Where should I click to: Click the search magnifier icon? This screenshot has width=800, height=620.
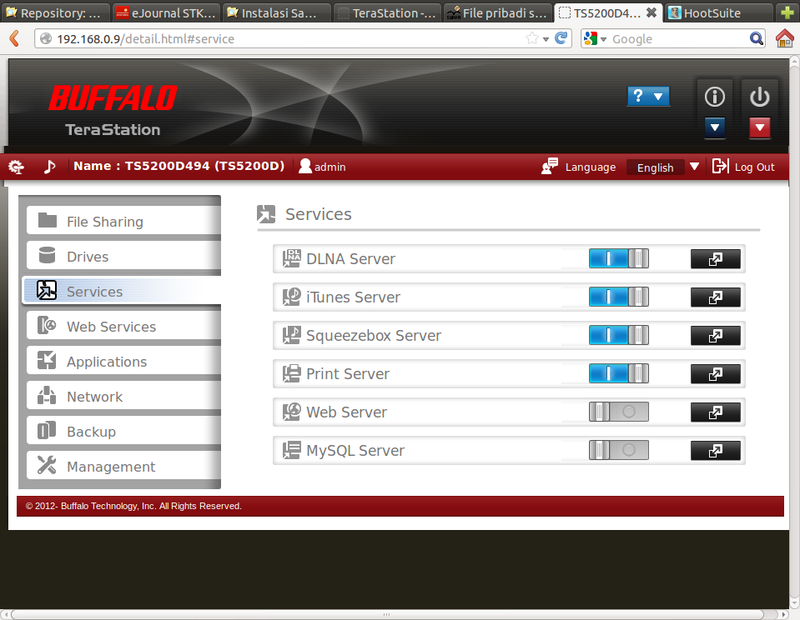point(756,38)
